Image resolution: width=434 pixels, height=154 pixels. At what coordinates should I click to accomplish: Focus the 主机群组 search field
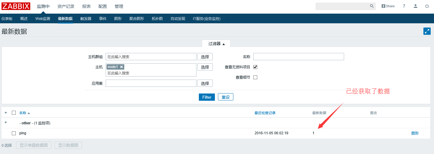pos(151,57)
